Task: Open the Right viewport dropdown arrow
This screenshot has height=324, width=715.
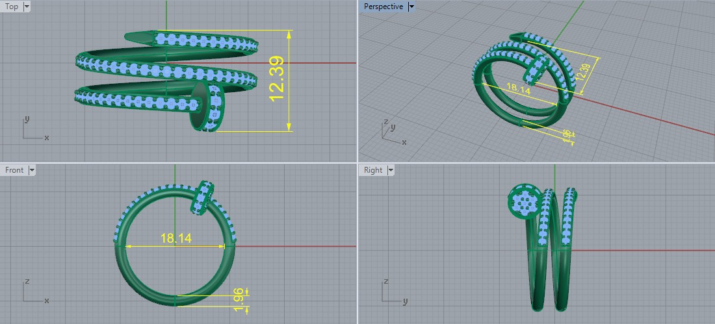Action: pos(391,170)
